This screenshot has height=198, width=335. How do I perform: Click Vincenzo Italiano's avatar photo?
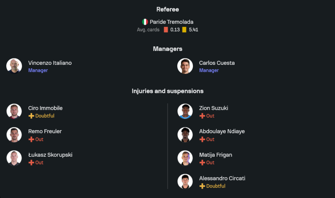point(14,66)
